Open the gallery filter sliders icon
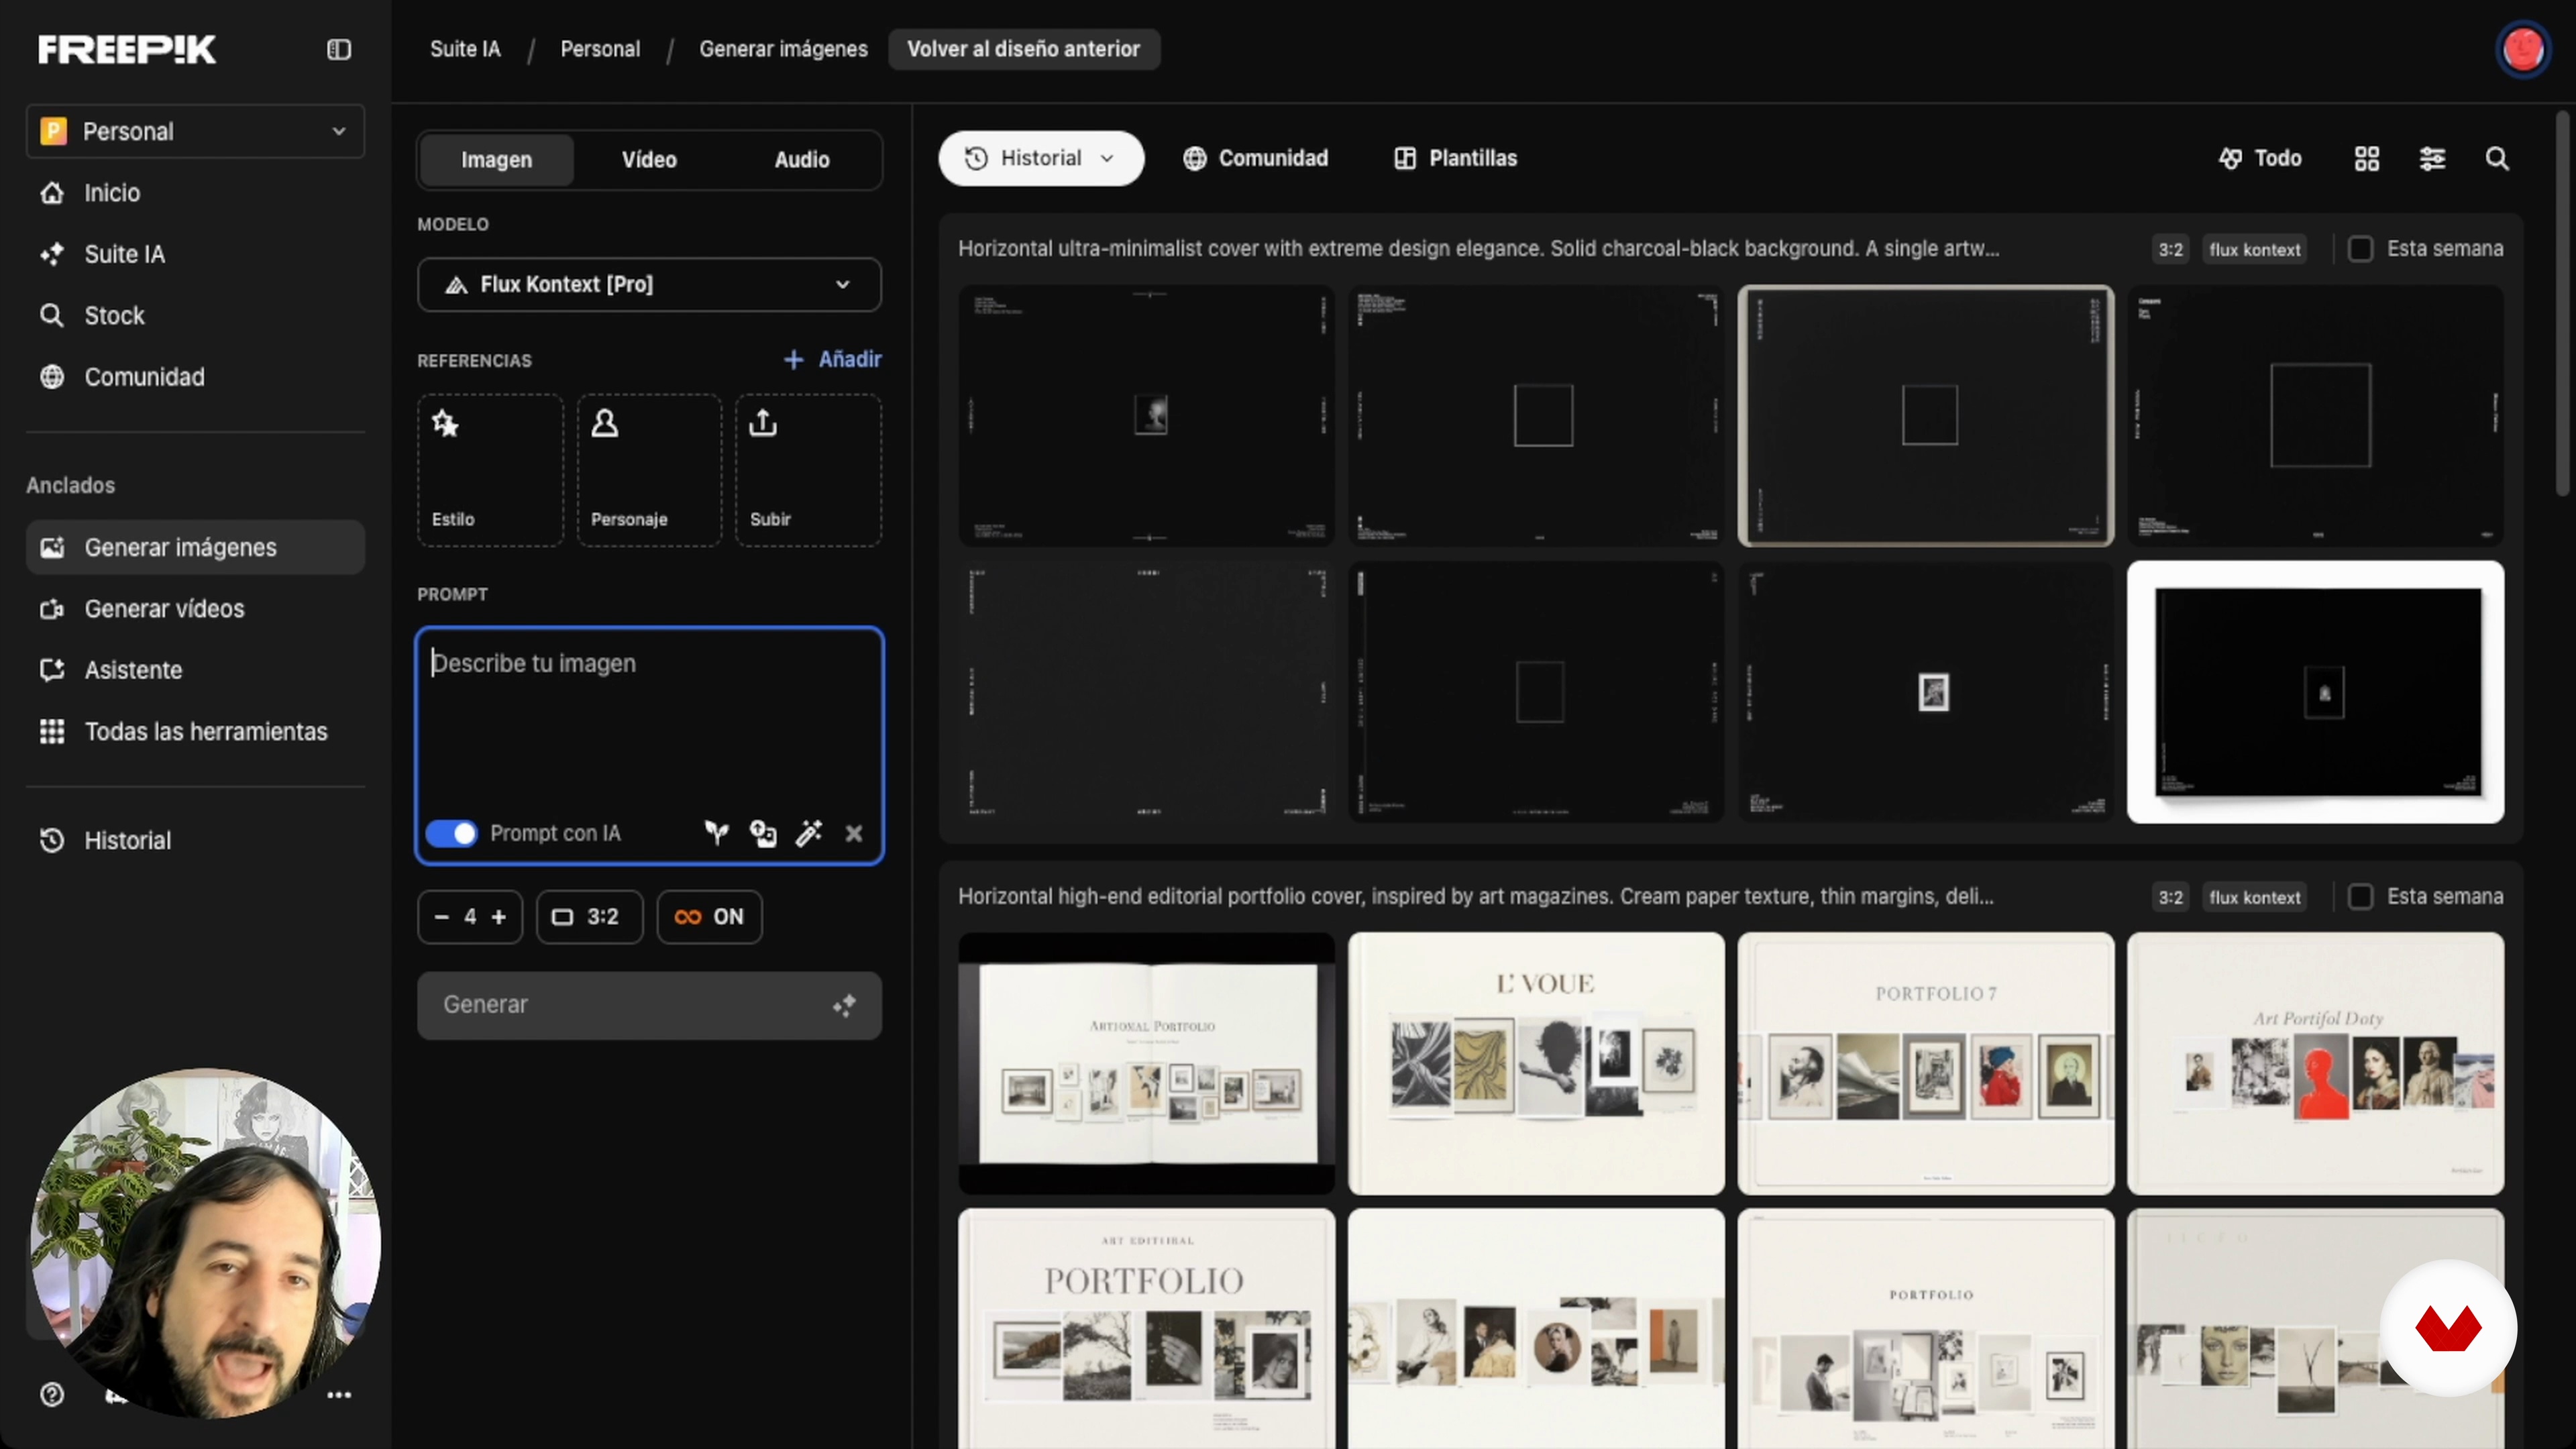The width and height of the screenshot is (2576, 1449). 2432,158
